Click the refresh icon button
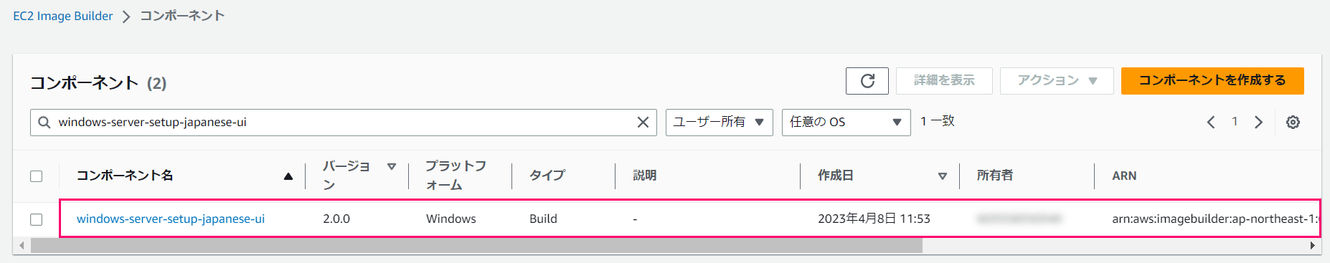Viewport: 1330px width, 263px height. pos(867,81)
